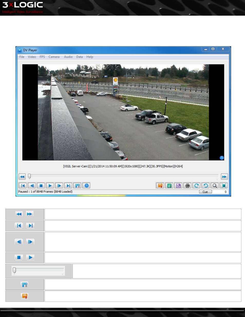245x317 pixels.
Task: Click the Cue button
Action: click(205, 192)
